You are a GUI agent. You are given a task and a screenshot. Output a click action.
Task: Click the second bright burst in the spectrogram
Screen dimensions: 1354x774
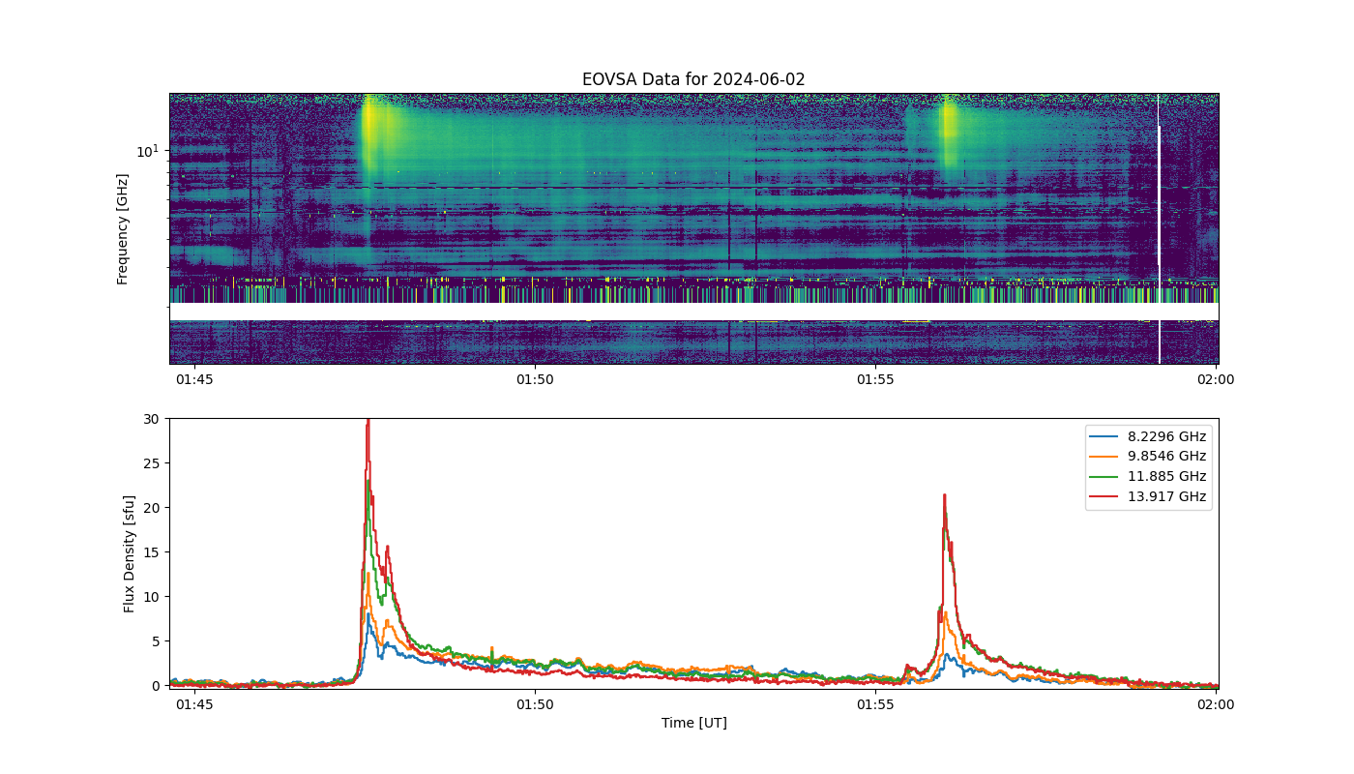pos(949,131)
